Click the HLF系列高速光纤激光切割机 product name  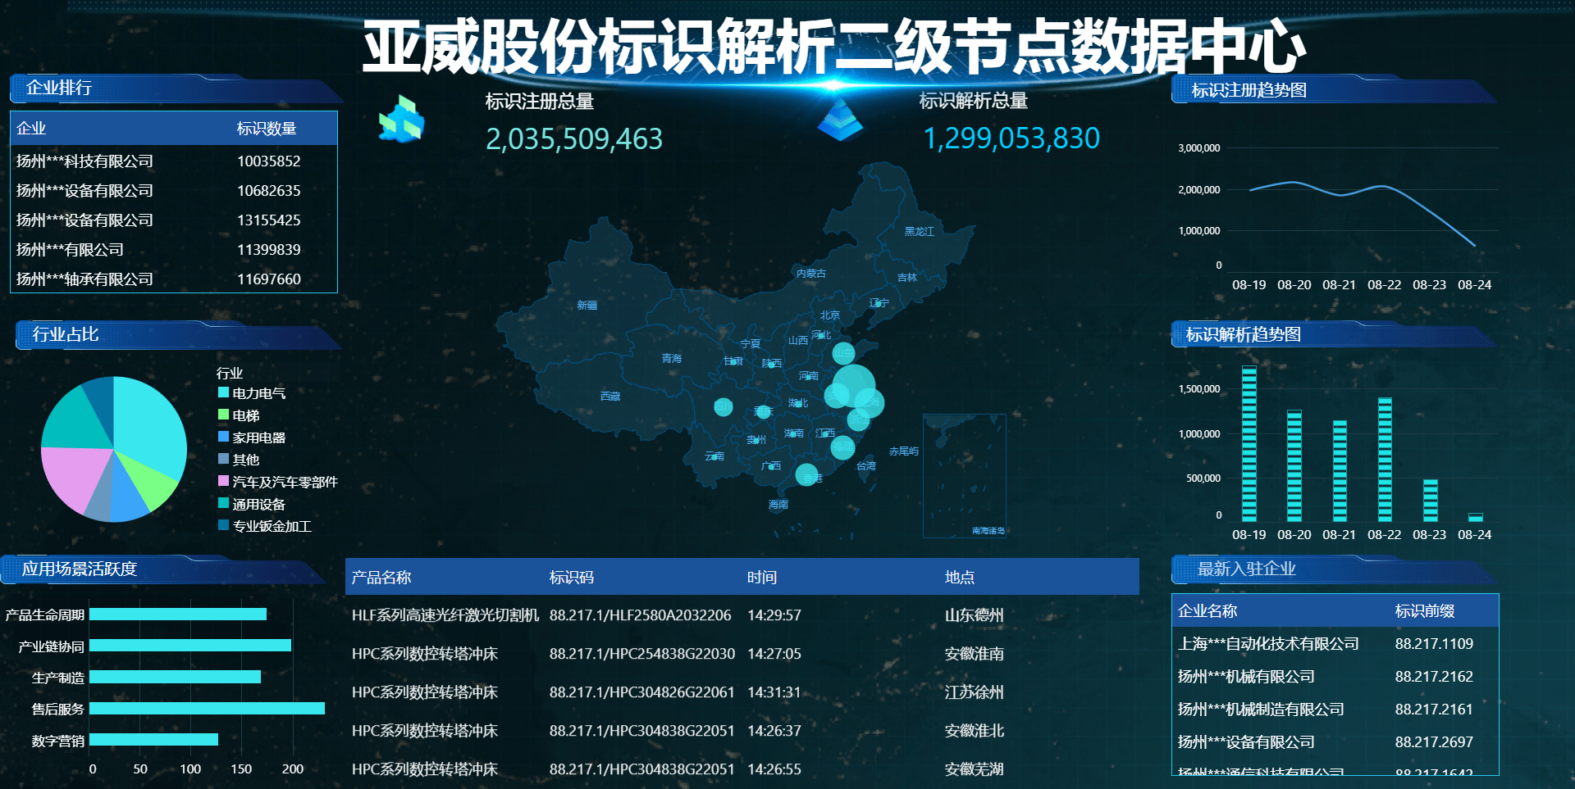[x=445, y=615]
